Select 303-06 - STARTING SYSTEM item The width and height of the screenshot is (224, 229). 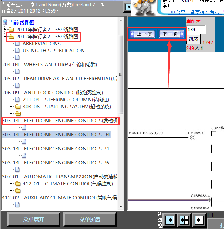click(x=67, y=107)
